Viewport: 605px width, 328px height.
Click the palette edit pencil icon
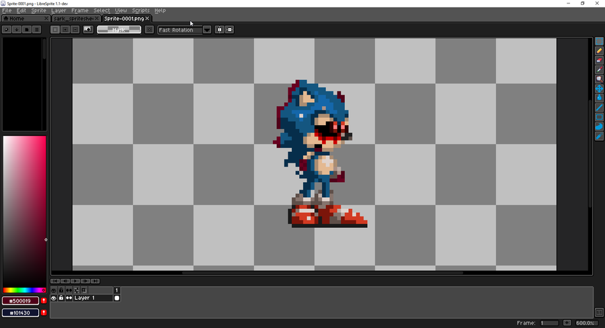pyautogui.click(x=7, y=30)
